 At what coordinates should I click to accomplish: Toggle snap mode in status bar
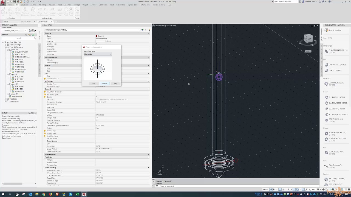(274, 189)
